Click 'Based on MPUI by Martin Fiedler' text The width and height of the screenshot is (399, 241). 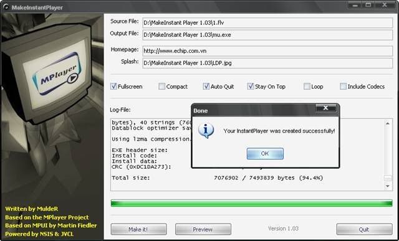[x=51, y=225]
